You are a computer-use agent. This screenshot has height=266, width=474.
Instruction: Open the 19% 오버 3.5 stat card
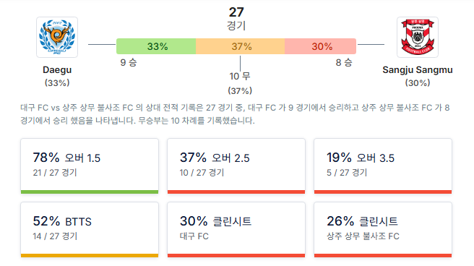click(383, 166)
